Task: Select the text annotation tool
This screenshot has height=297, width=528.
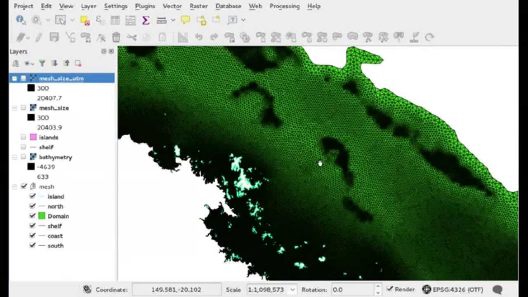Action: [232, 20]
